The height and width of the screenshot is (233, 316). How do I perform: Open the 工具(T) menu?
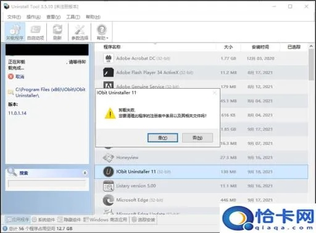73,17
